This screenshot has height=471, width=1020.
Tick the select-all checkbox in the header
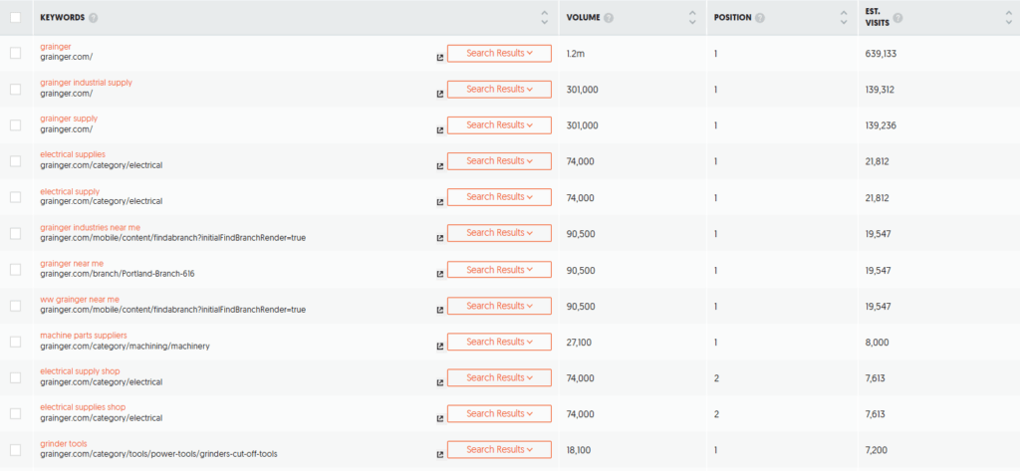(x=16, y=18)
